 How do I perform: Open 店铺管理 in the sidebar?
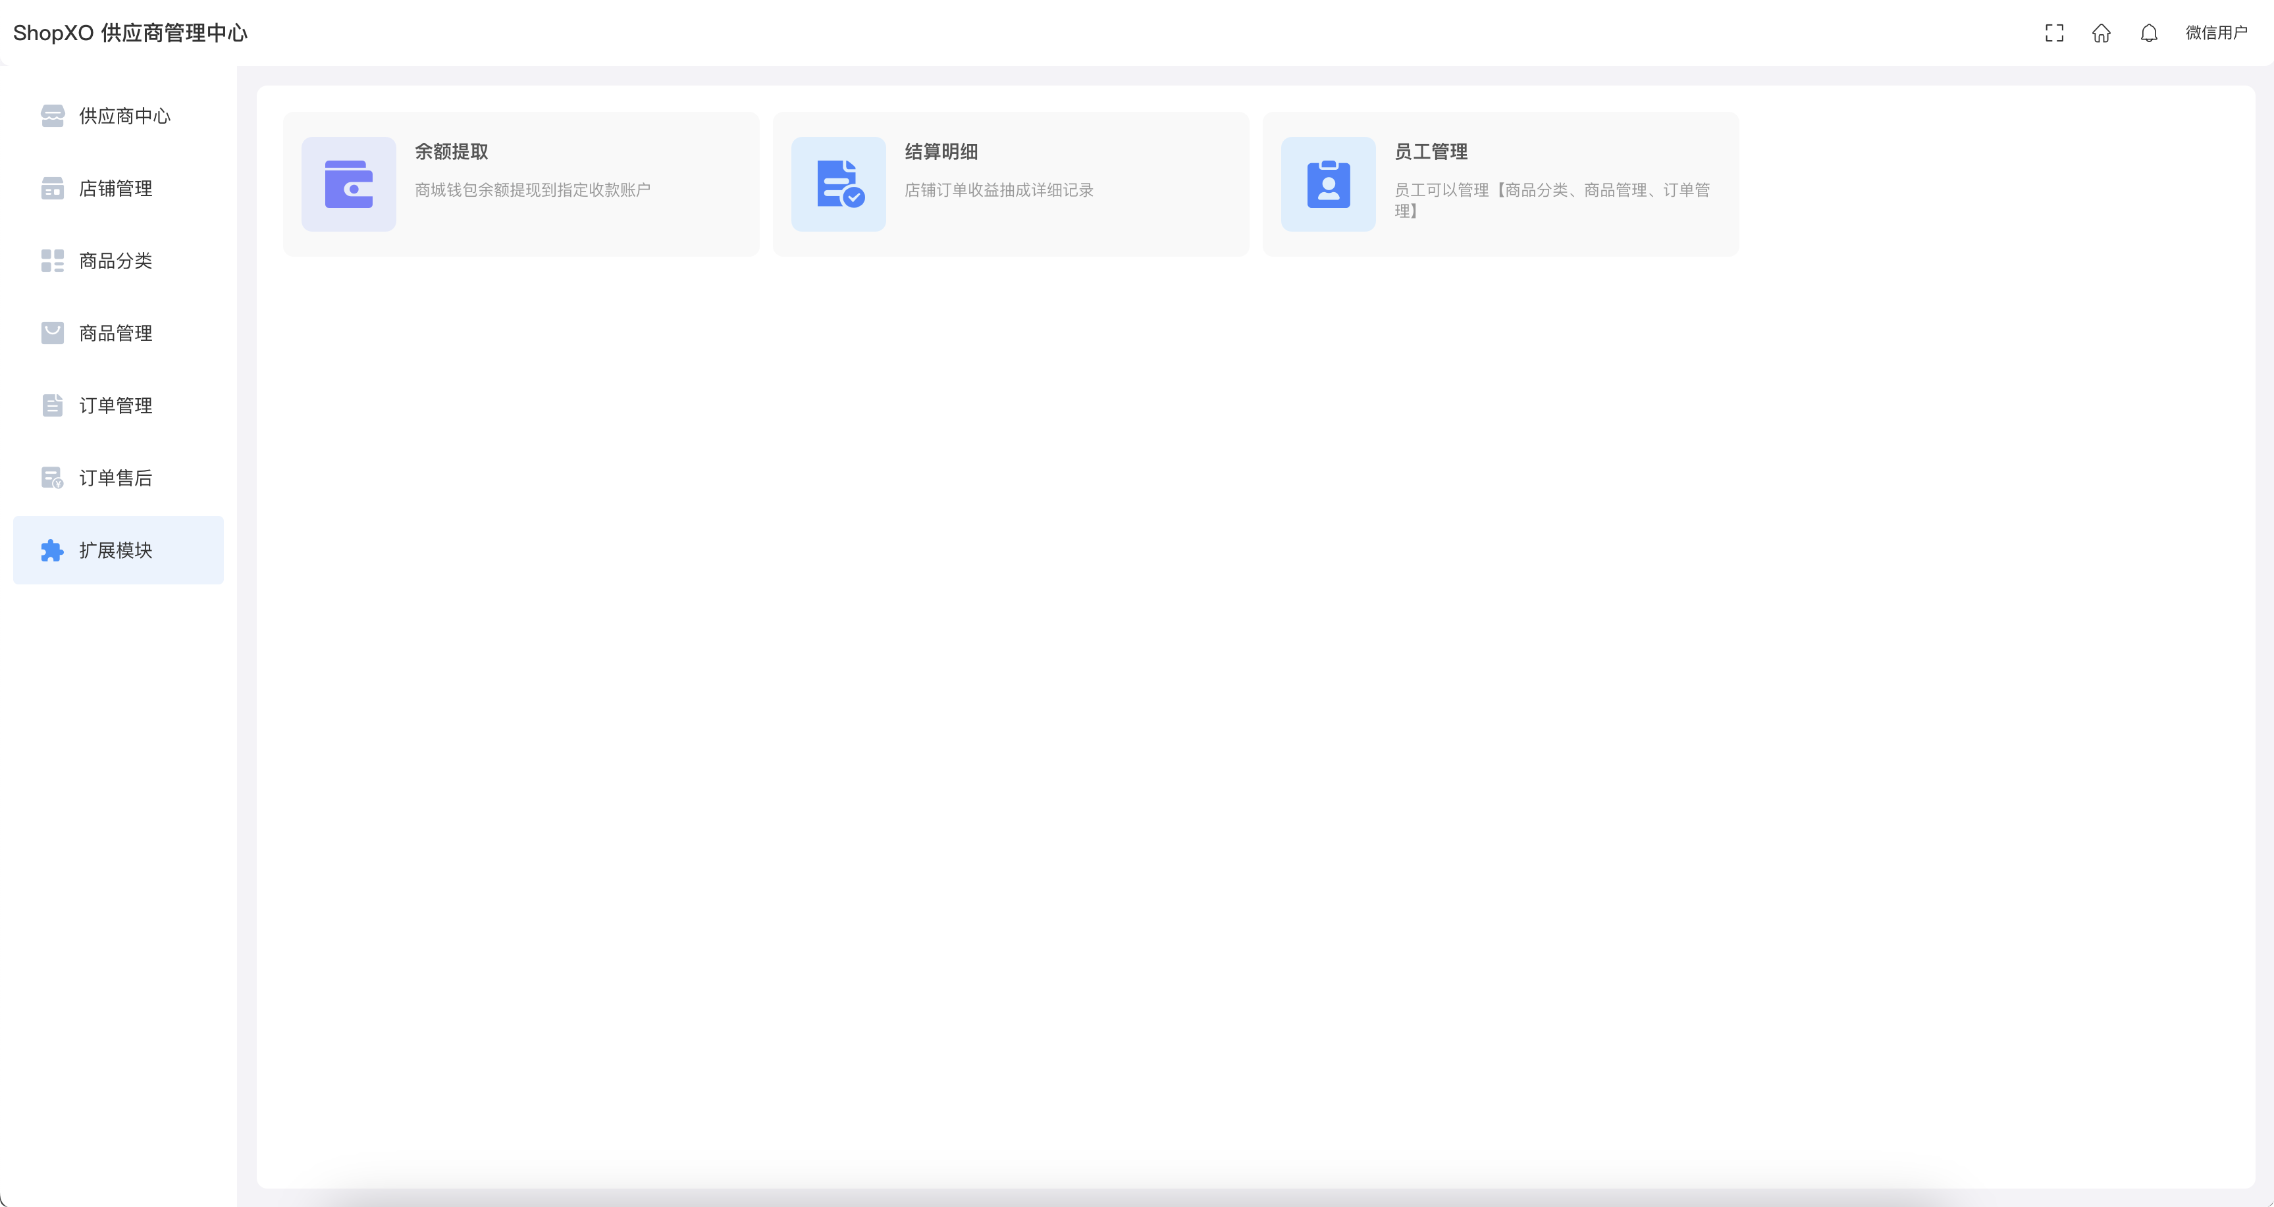(116, 188)
